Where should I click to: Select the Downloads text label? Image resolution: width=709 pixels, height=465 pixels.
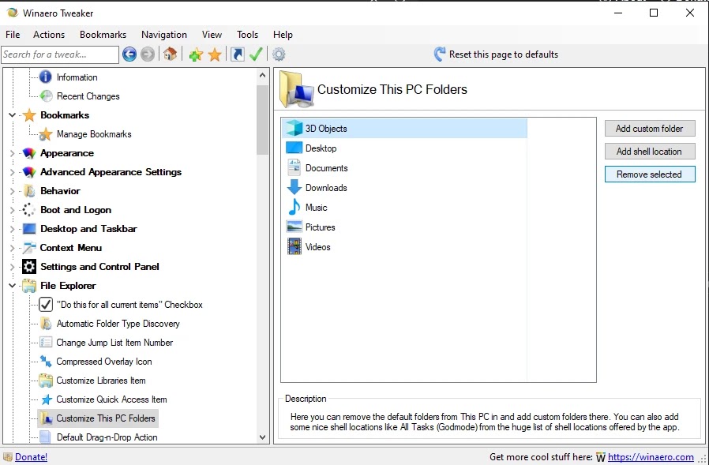326,188
